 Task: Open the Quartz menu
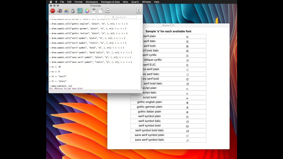135,2
